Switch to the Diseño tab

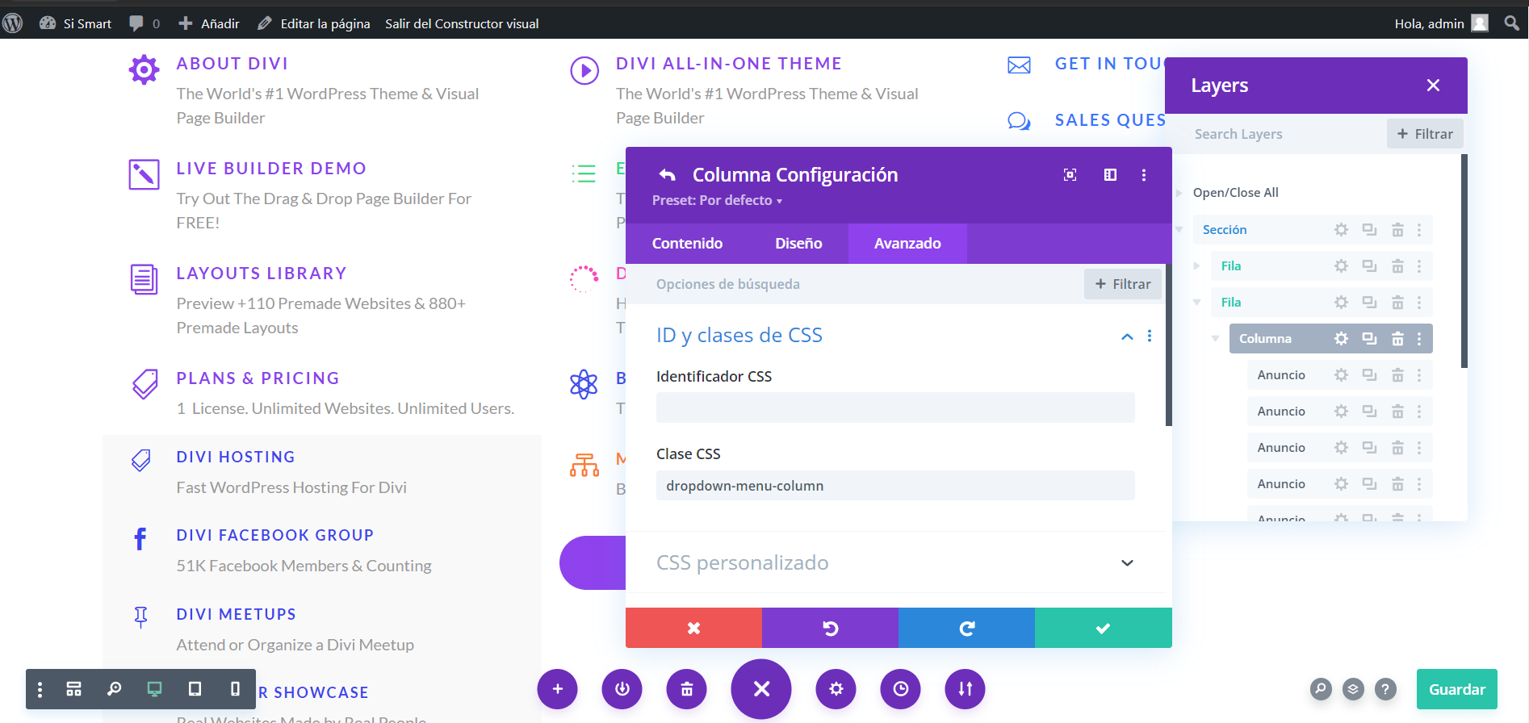798,244
